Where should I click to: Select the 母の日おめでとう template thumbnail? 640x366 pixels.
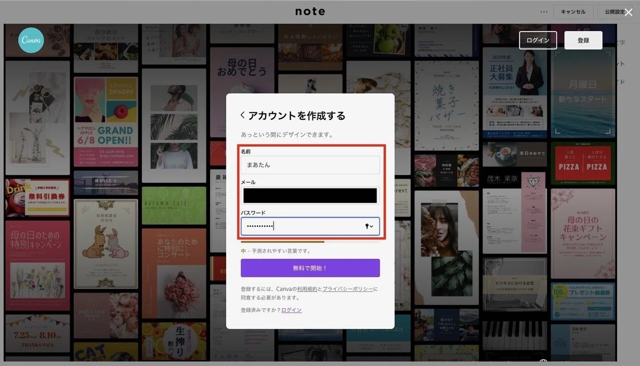point(242,93)
